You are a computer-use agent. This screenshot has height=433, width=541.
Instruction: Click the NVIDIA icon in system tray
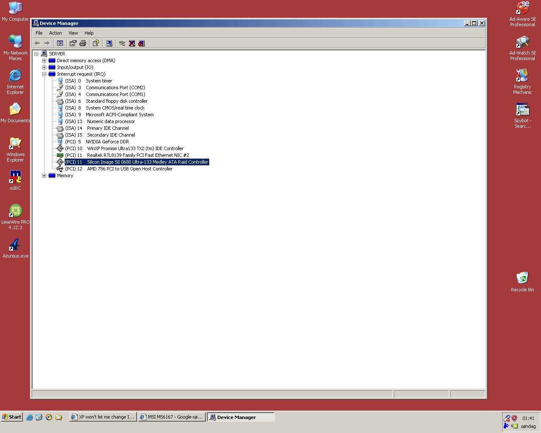pyautogui.click(x=514, y=426)
